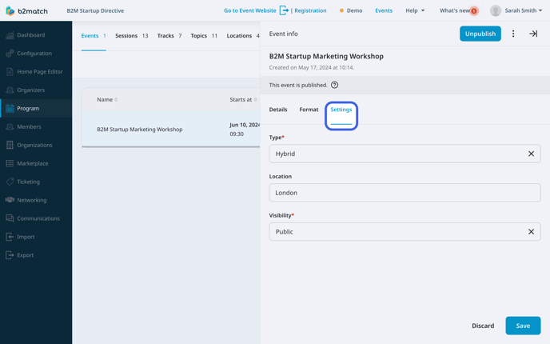550x344 pixels.
Task: Switch to the Tracks tab
Action: [x=169, y=36]
